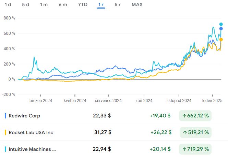The image size is (228, 157).
Task: Open the Redwire Corp stock row
Action: click(x=114, y=116)
